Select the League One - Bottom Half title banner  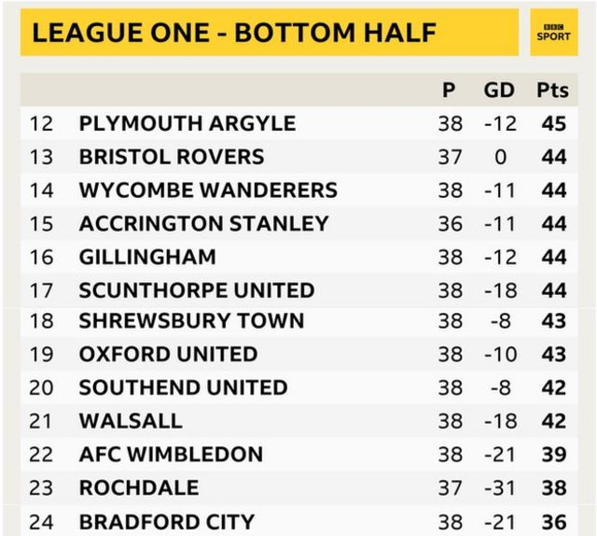coord(270,33)
